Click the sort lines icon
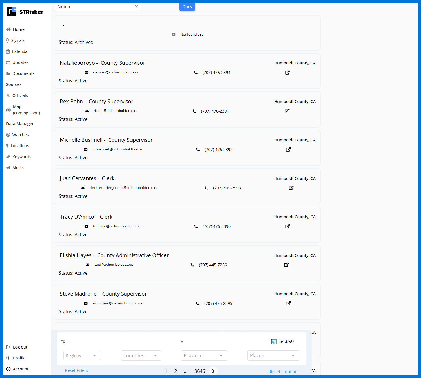Screen dimensions: 421x378 [182, 341]
